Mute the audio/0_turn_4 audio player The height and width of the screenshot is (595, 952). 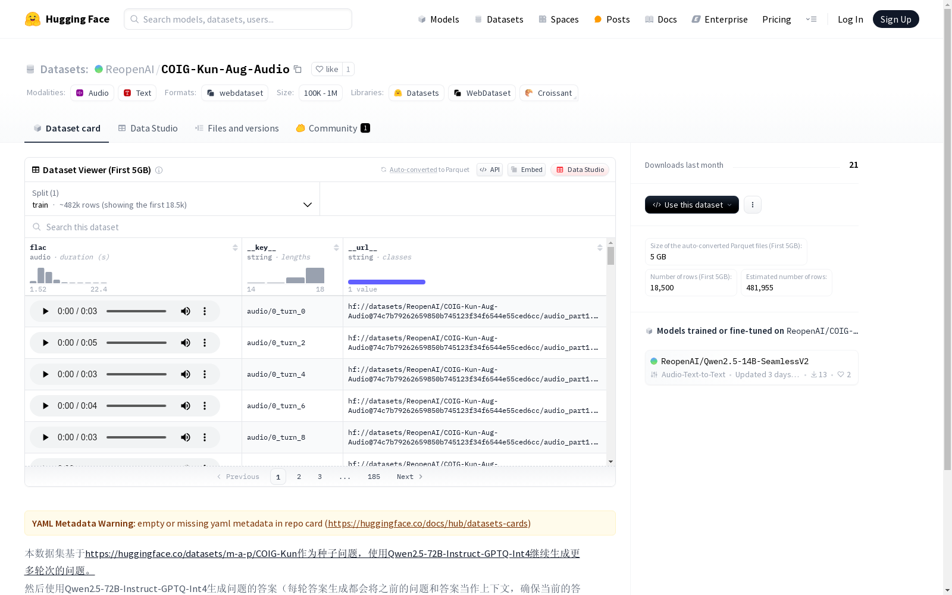(186, 374)
